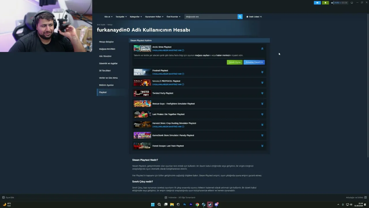Image resolution: width=369 pixels, height=208 pixels.
Task: Select Dil Tercihleri in the sidebar
Action: tap(105, 71)
